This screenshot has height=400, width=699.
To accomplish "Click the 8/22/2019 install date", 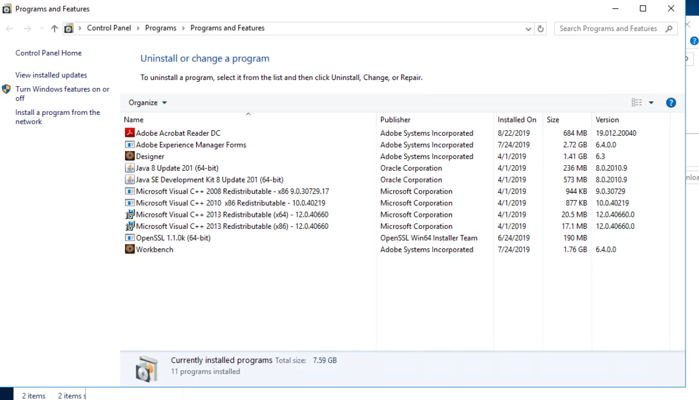I will [514, 134].
